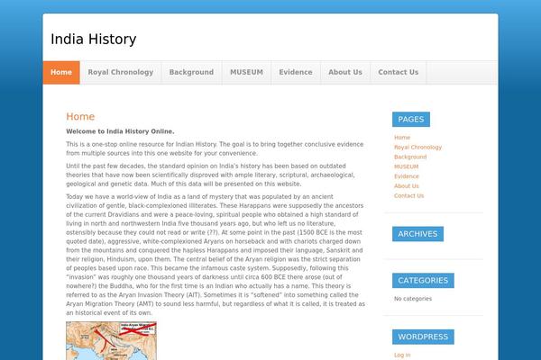
Task: Click the orange Home page heading
Action: point(80,116)
